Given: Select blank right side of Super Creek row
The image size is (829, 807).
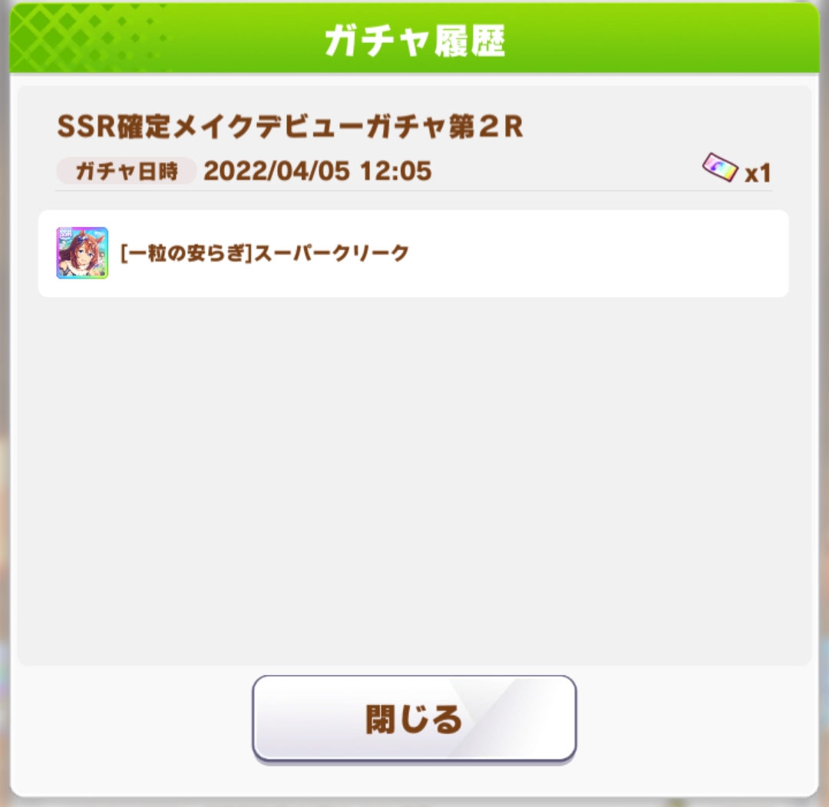Looking at the screenshot, I should pyautogui.click(x=597, y=253).
